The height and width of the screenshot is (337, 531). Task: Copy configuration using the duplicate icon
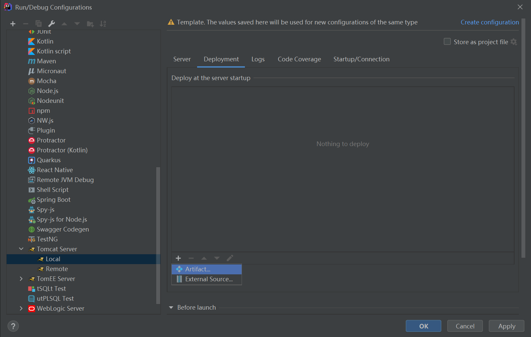pyautogui.click(x=39, y=24)
